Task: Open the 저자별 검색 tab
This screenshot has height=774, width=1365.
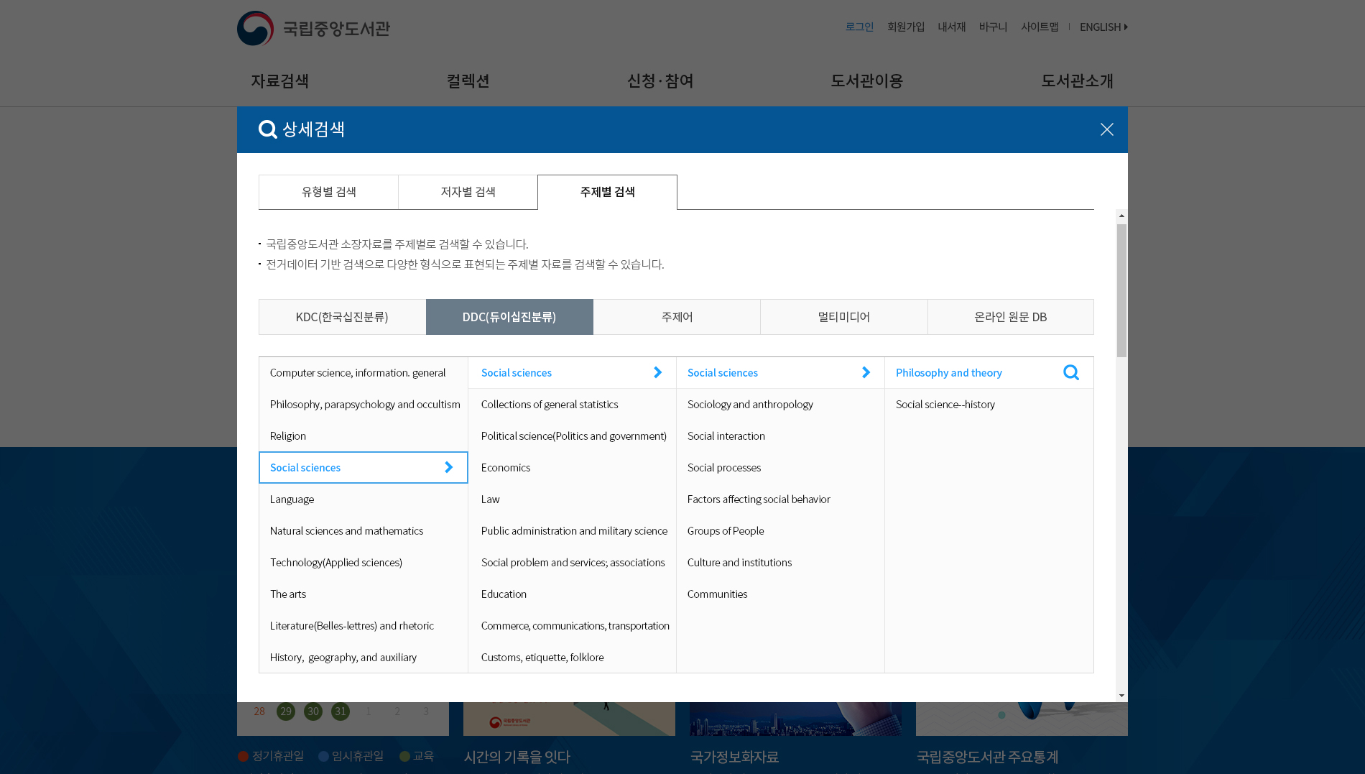Action: coord(468,192)
